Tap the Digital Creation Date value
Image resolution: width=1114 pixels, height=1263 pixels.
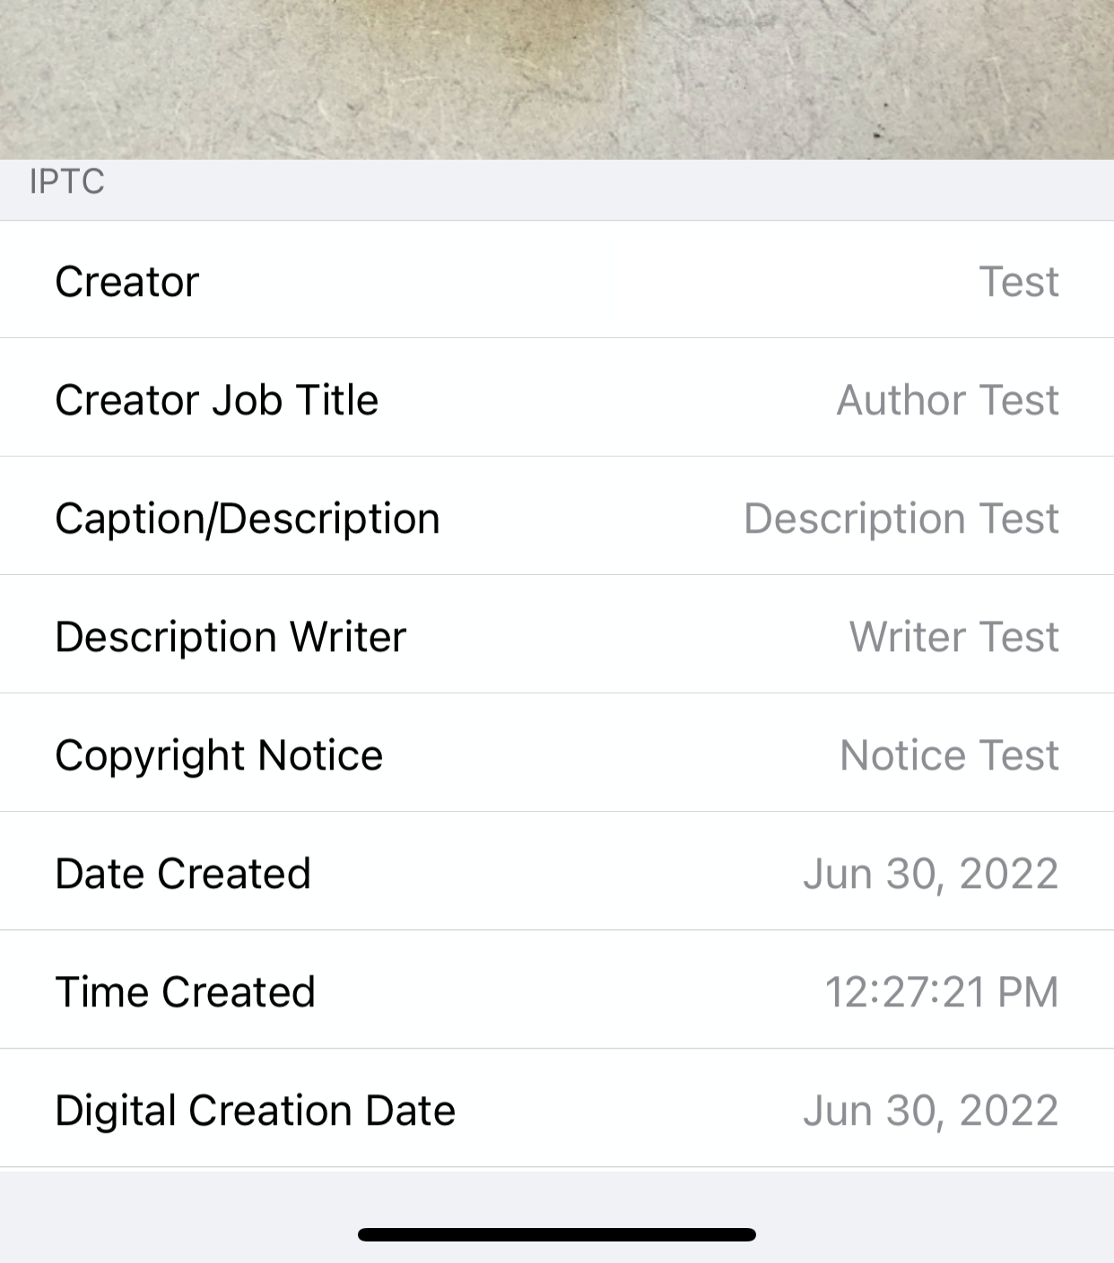930,1111
